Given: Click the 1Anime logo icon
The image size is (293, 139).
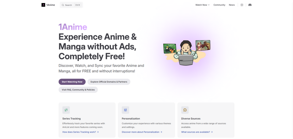Looking at the screenshot, I should 43,5.
